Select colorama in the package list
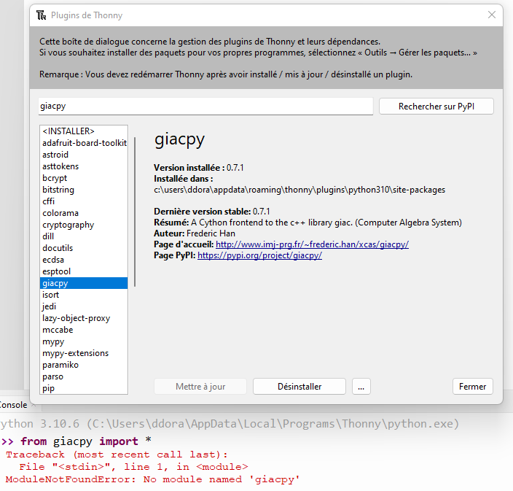513x491 pixels. [83, 213]
